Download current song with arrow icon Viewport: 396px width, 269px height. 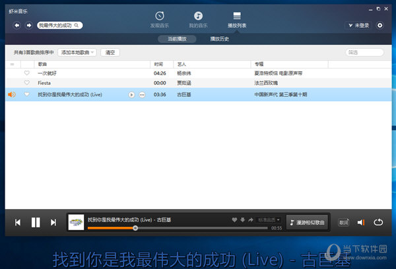(242, 220)
